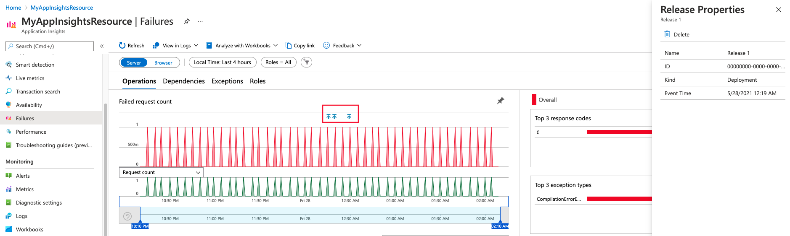Open Logs under Monitoring
This screenshot has height=236, width=790.
[51, 216]
